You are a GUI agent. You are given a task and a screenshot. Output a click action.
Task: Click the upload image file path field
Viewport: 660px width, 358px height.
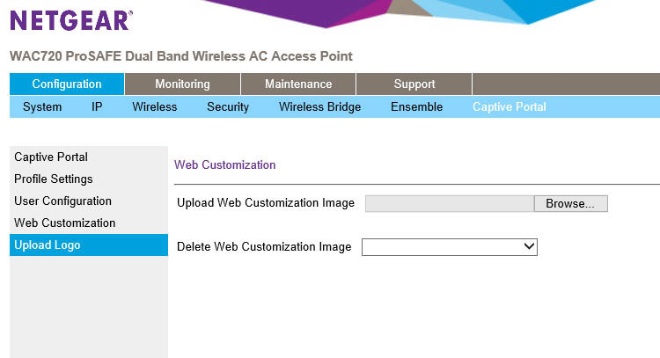click(x=450, y=203)
